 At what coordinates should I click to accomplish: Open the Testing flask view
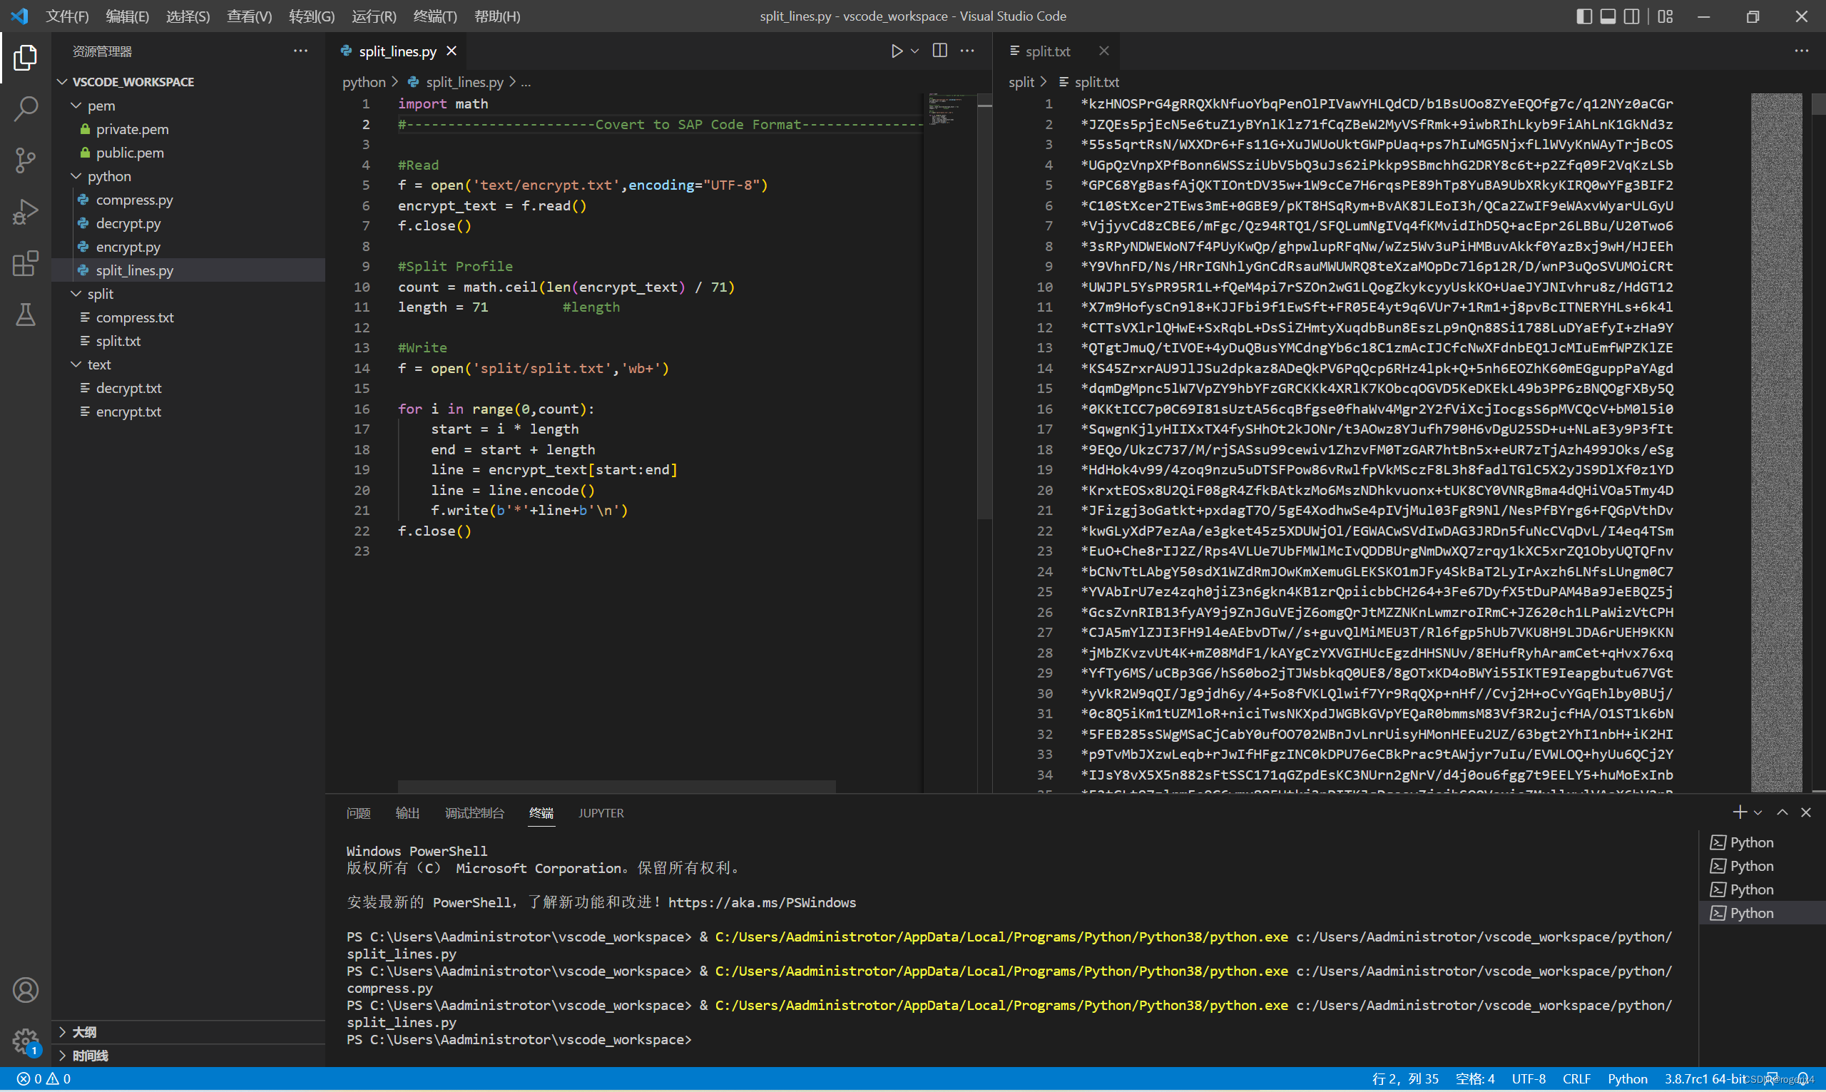[x=26, y=315]
